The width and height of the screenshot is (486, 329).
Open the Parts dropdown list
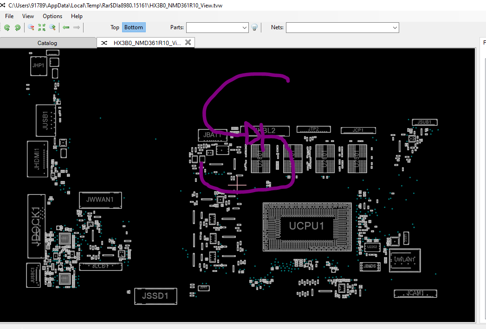244,27
